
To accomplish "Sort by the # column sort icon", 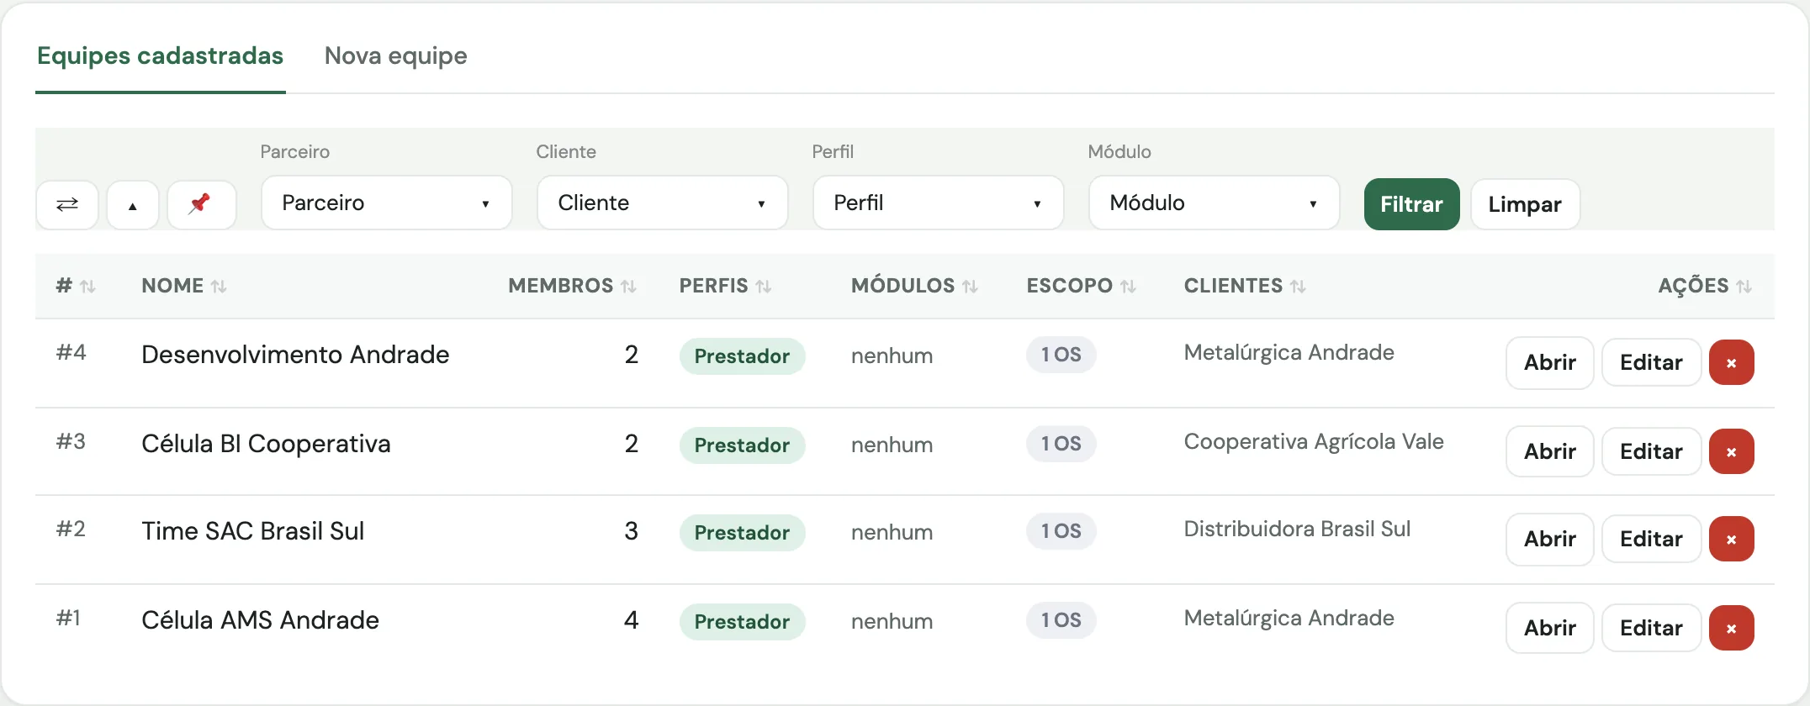I will coord(87,287).
